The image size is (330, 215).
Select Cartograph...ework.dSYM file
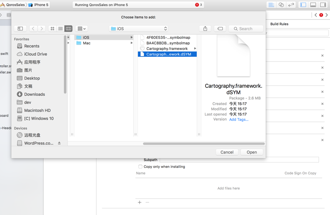click(167, 54)
